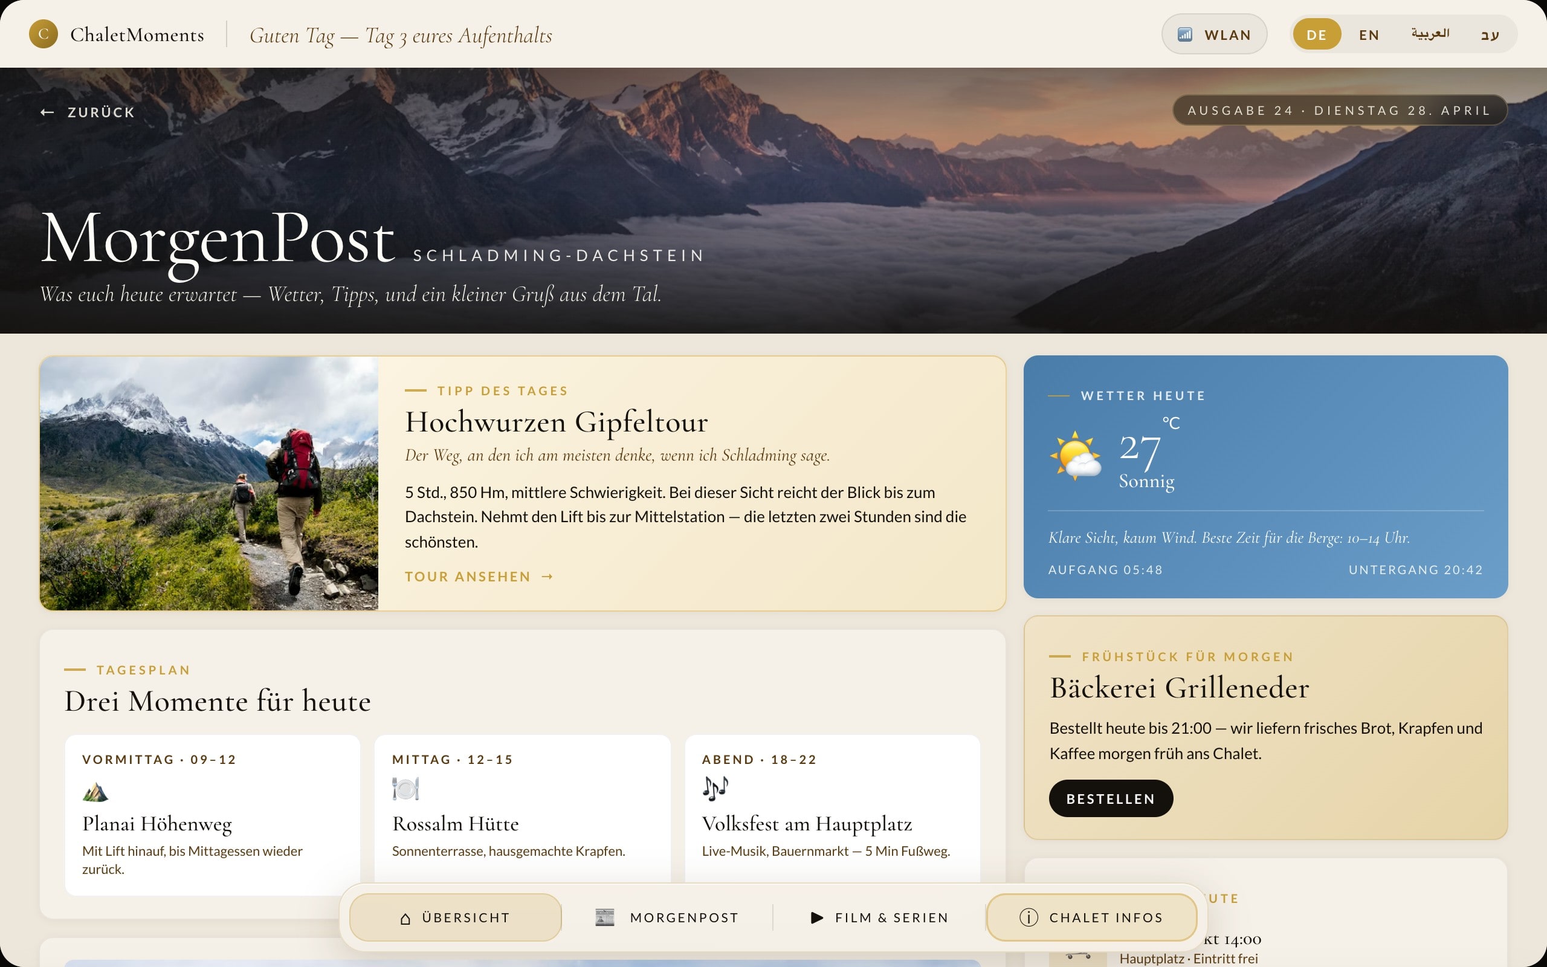Click the ChaletMoments round logo icon
This screenshot has height=967, width=1547.
[x=44, y=34]
